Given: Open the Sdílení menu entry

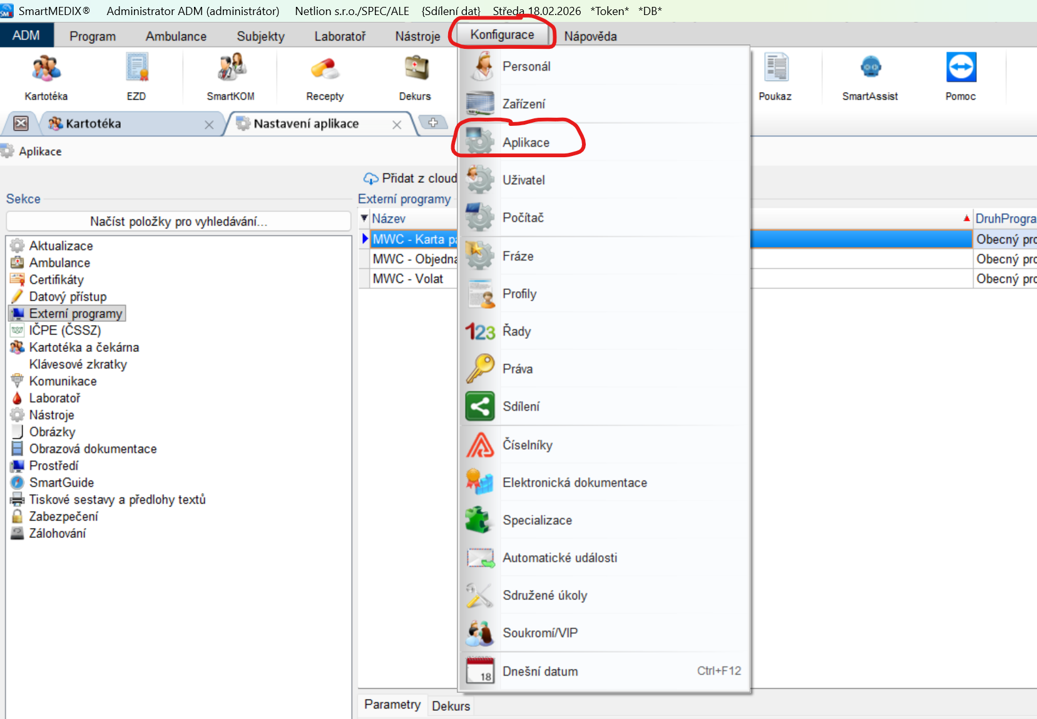Looking at the screenshot, I should (x=521, y=406).
